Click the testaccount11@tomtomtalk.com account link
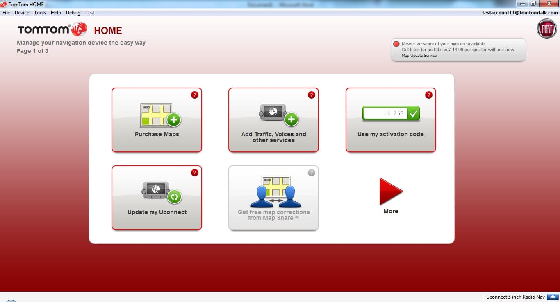The image size is (560, 302). 520,13
